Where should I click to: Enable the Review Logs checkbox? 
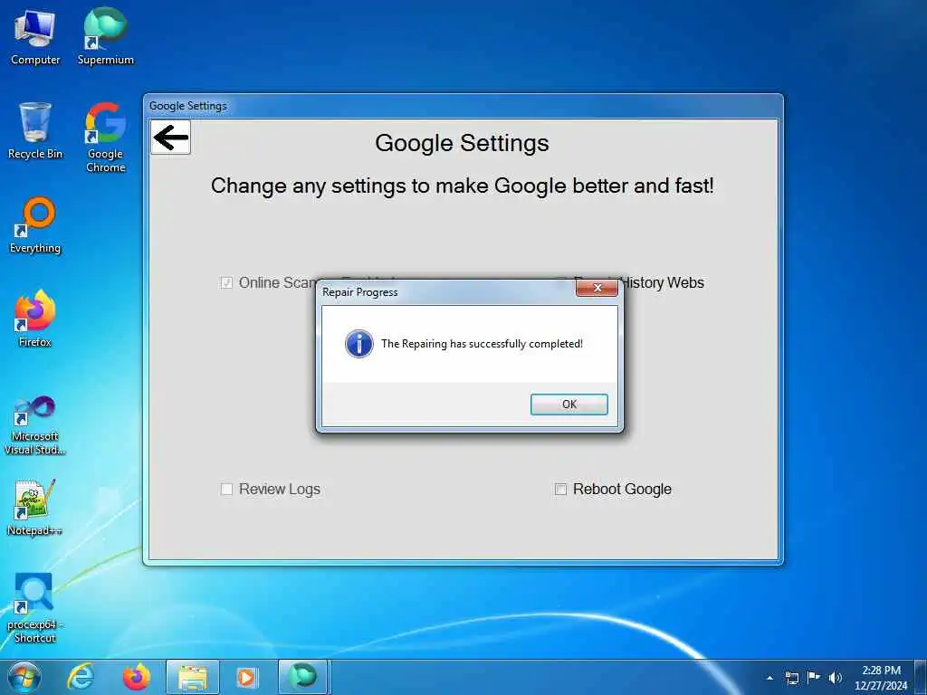pyautogui.click(x=226, y=490)
